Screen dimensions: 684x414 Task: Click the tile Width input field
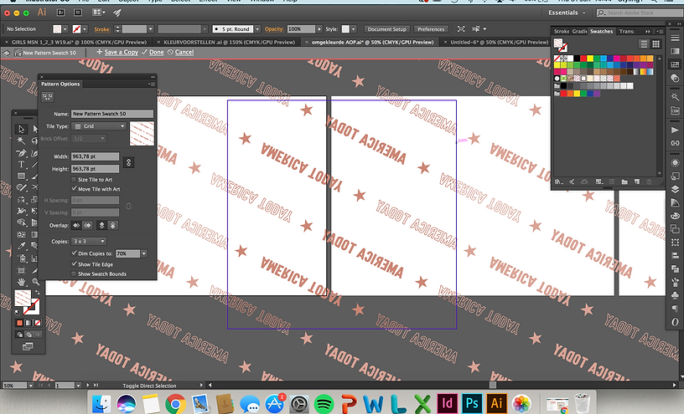(95, 156)
